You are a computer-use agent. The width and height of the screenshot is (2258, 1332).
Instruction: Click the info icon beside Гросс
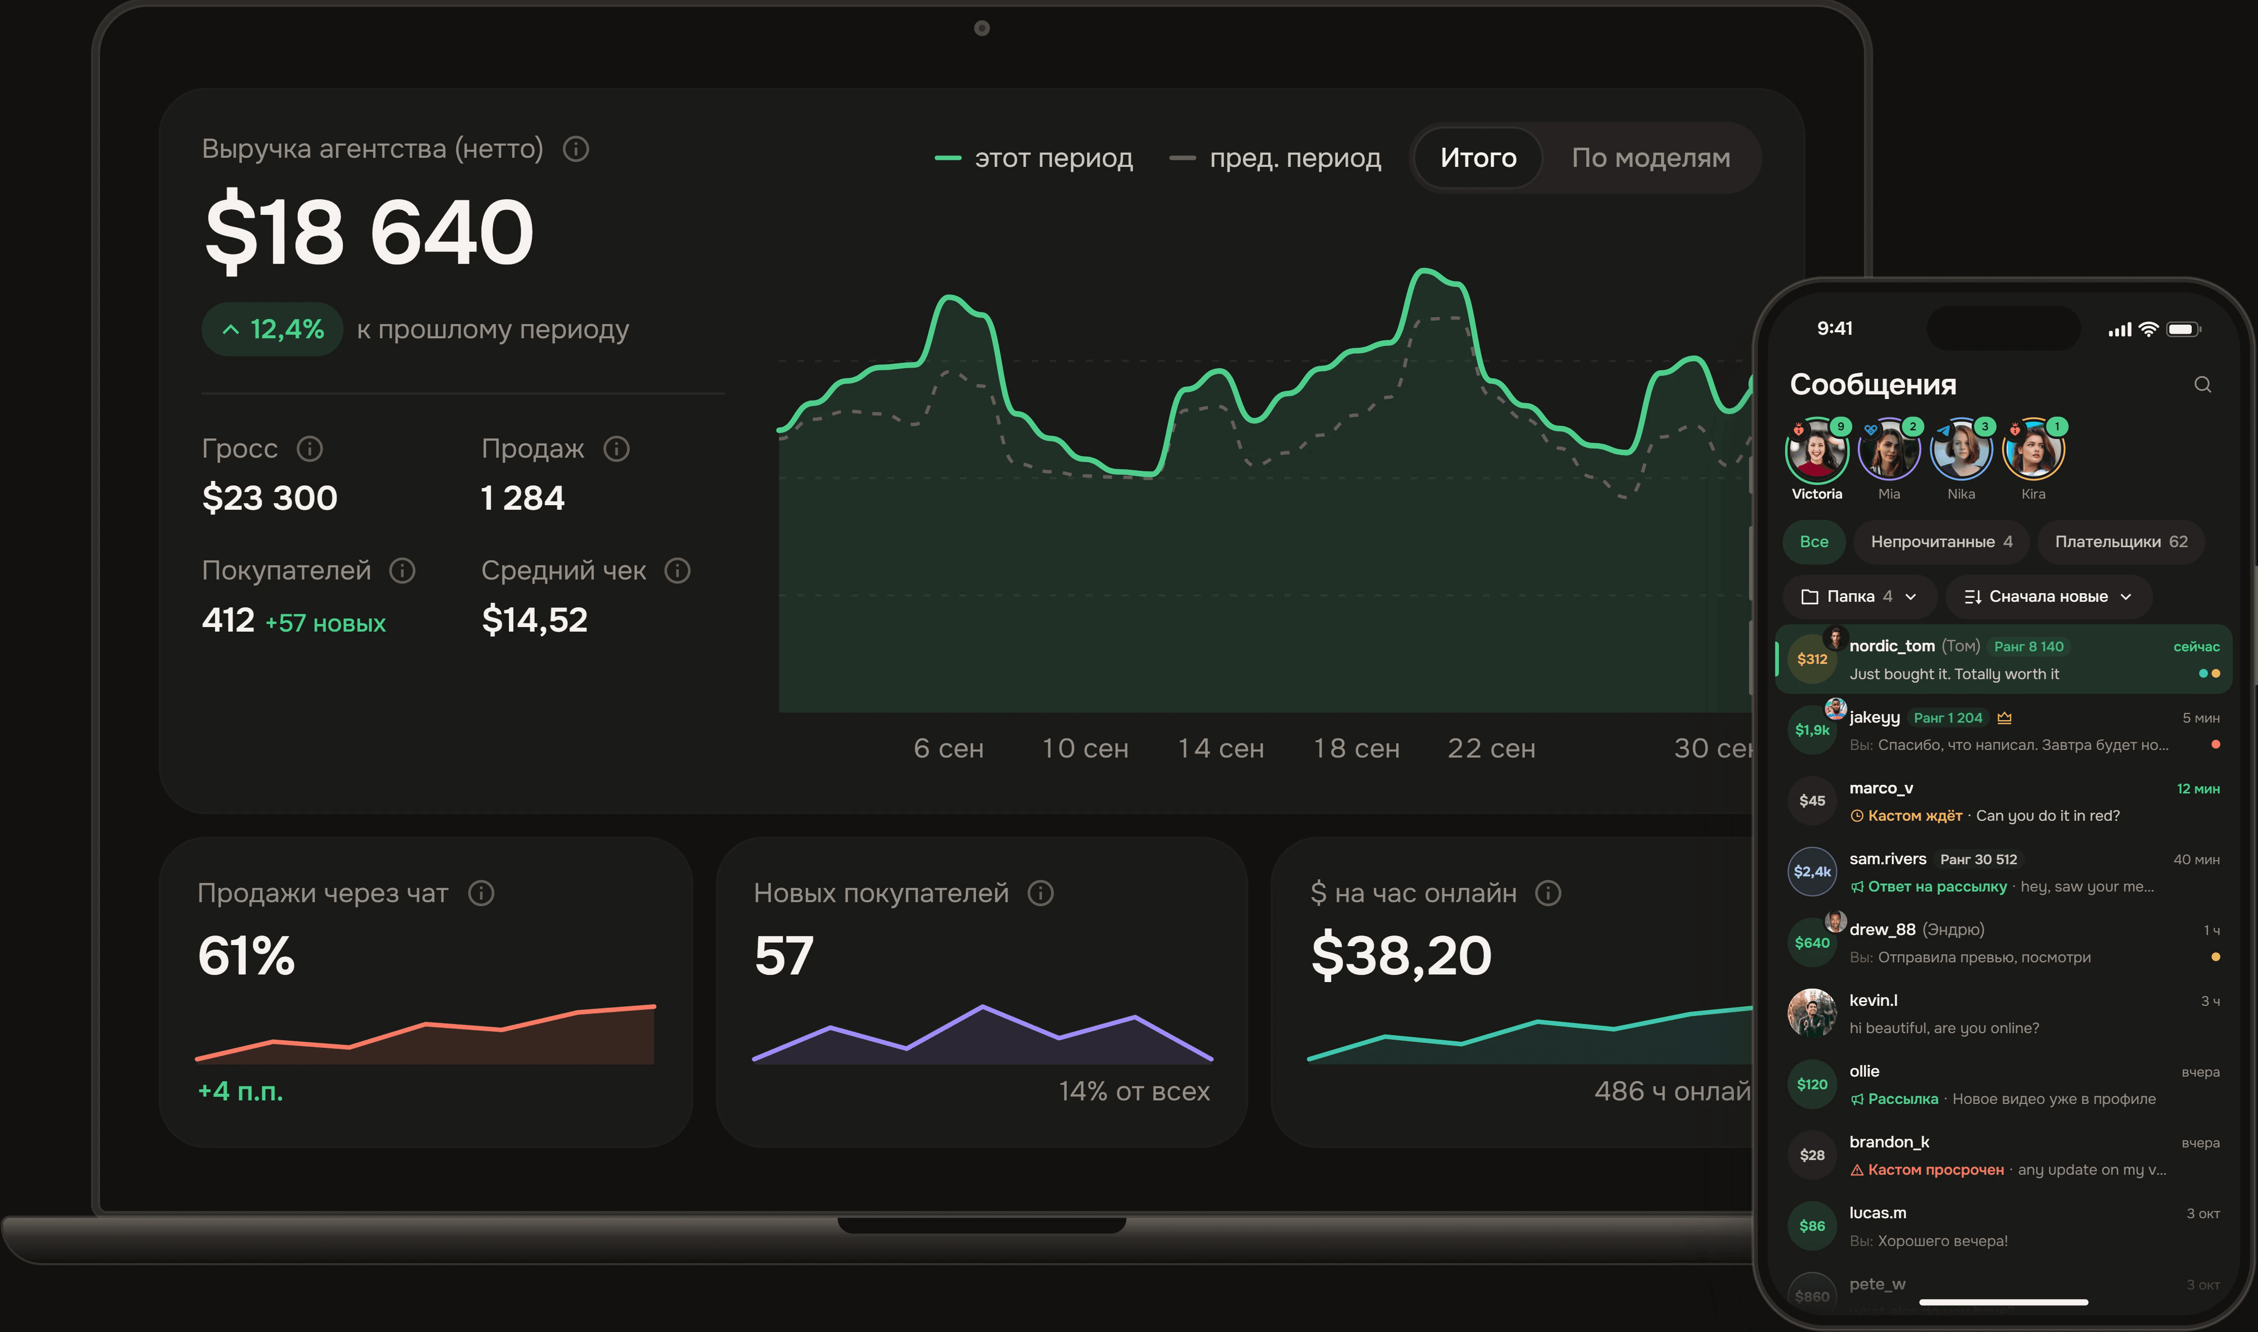pyautogui.click(x=310, y=449)
